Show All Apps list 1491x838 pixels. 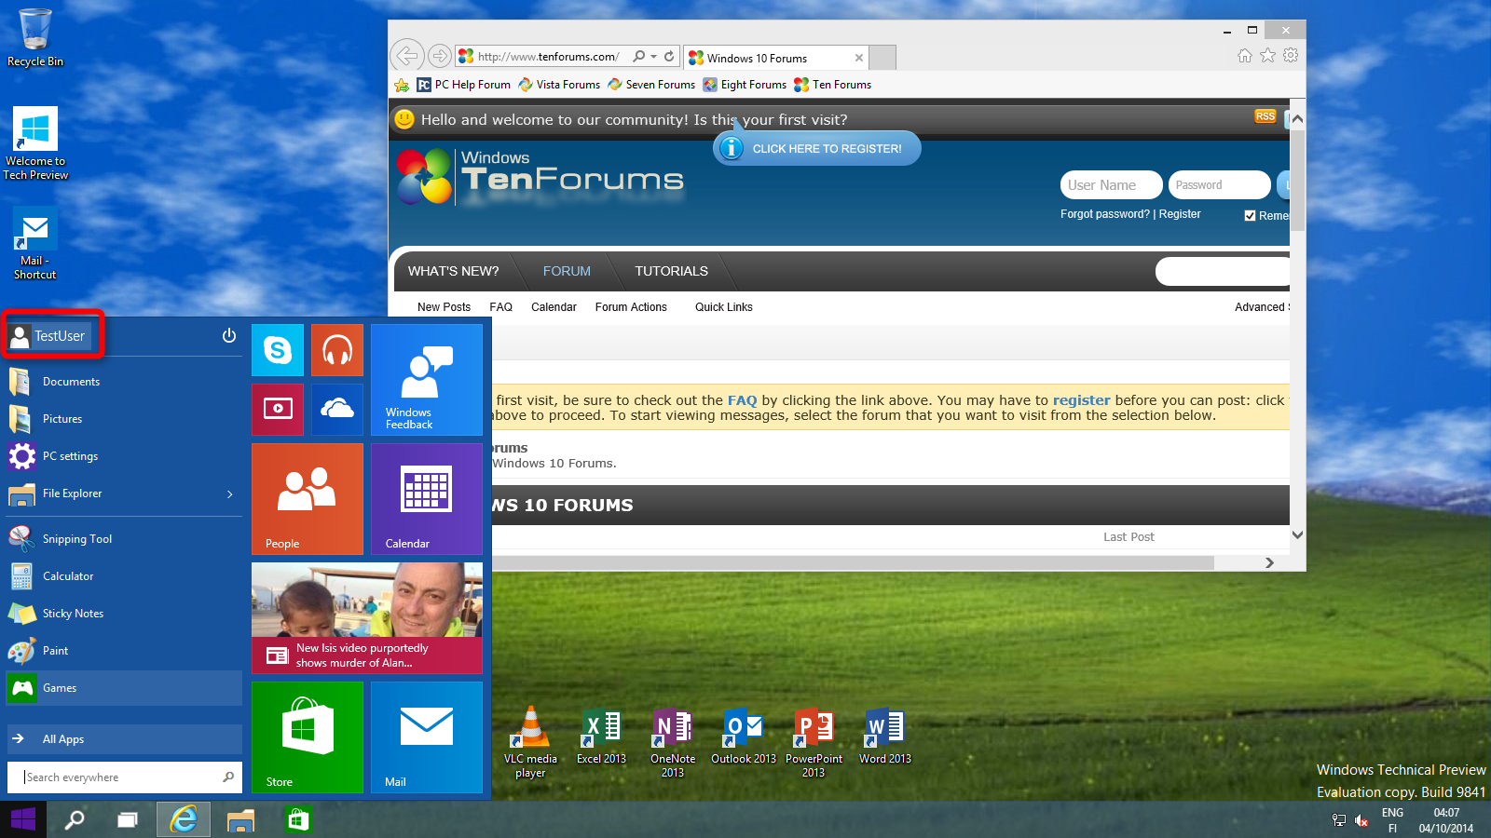click(124, 739)
